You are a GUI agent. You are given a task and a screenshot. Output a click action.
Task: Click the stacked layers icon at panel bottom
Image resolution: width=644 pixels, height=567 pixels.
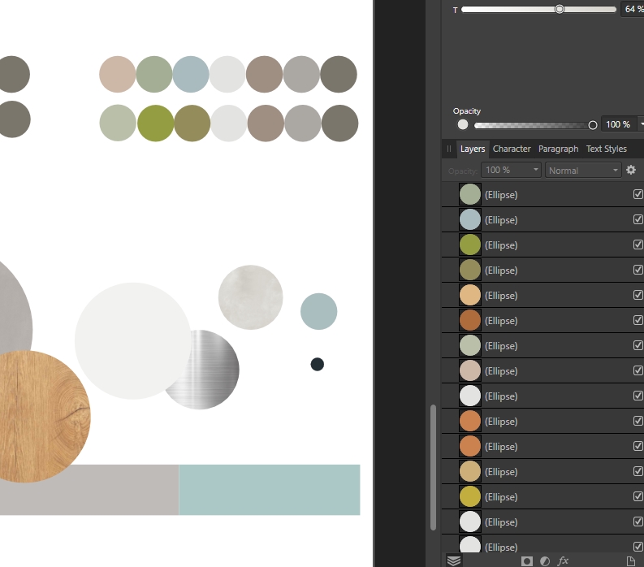pyautogui.click(x=454, y=561)
